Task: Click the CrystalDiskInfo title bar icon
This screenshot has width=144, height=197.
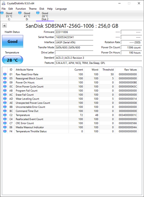Action: coord(4,3)
